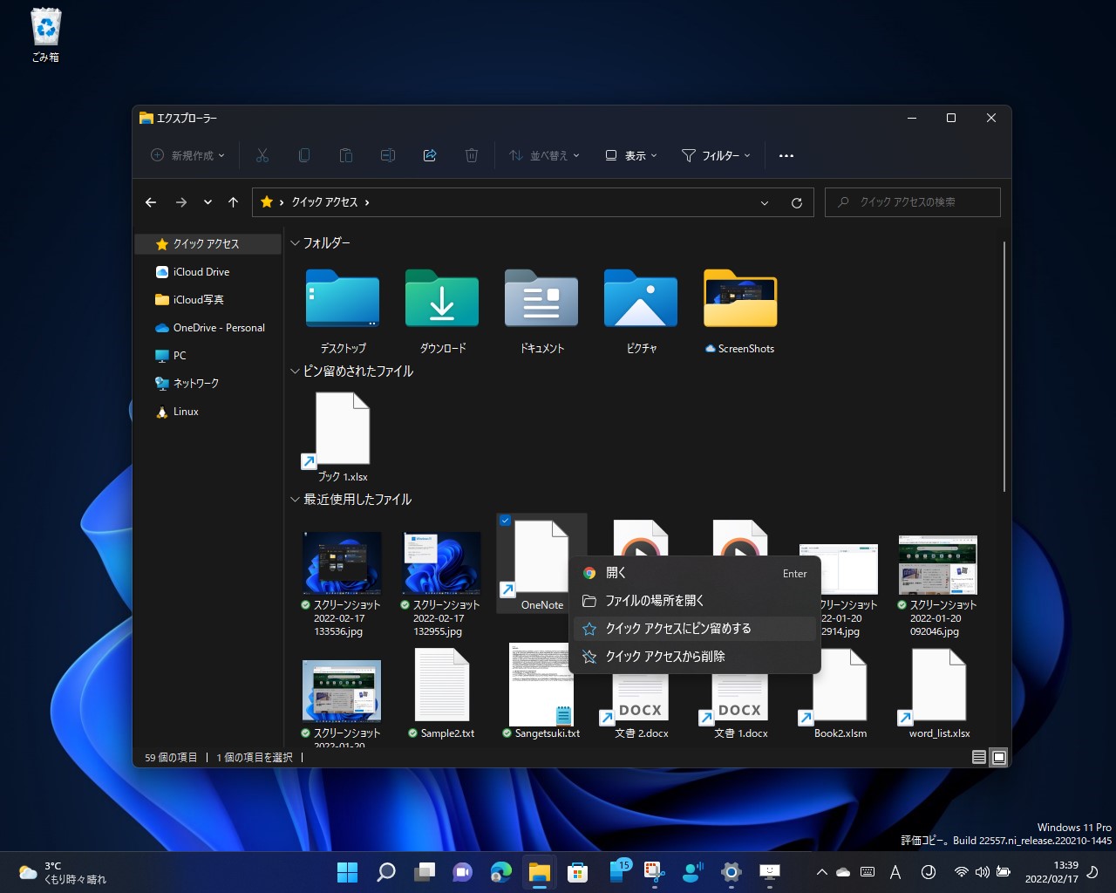Viewport: 1116px width, 893px height.
Task: Open the Downloads folder icon
Action: coord(442,301)
